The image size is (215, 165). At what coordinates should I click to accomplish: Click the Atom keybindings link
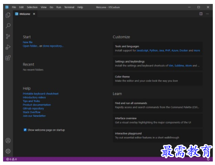pyautogui.click(x=188, y=66)
